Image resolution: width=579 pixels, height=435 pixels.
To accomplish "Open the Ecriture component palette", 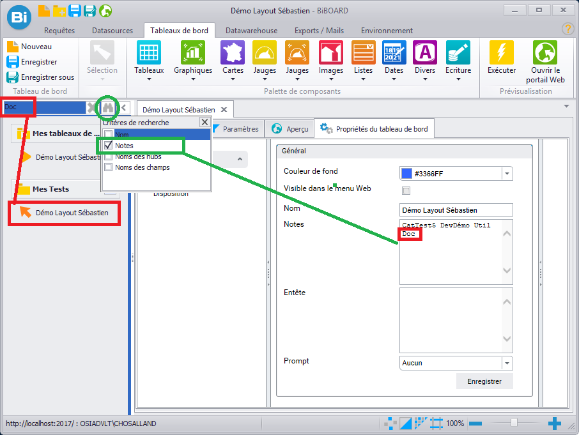I will (458, 61).
